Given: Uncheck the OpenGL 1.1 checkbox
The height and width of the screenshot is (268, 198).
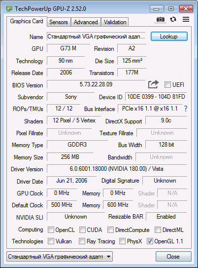Looking at the screenshot, I should click(150, 241).
